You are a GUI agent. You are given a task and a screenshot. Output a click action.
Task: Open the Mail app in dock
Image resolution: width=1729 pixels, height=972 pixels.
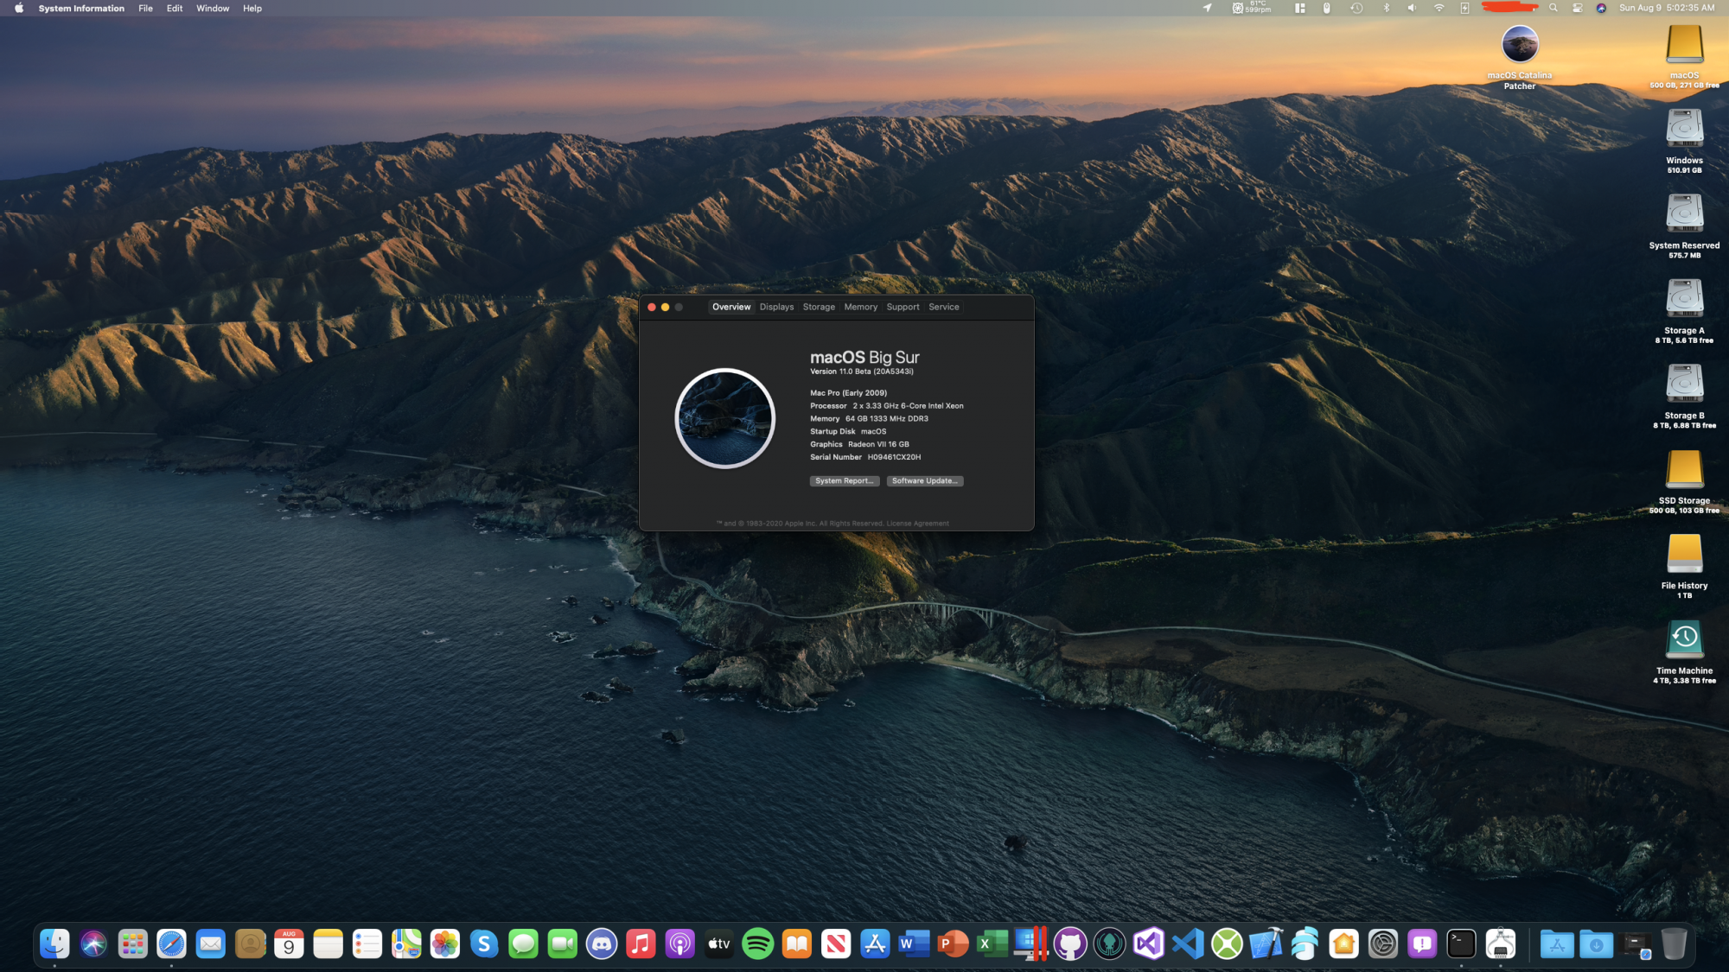[210, 943]
